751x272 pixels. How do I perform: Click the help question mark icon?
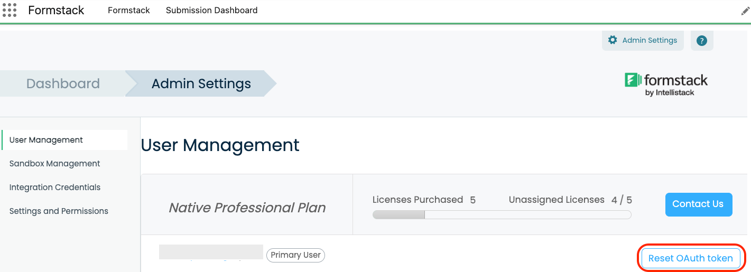pyautogui.click(x=702, y=41)
